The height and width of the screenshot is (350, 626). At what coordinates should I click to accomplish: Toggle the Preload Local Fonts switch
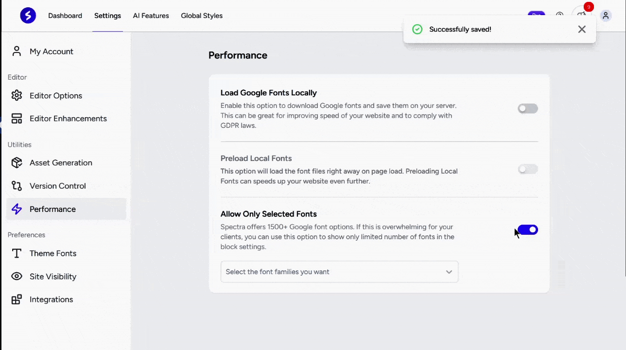click(528, 169)
